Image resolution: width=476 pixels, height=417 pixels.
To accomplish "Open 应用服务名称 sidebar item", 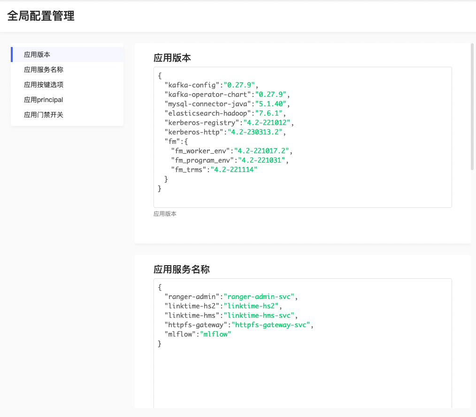I will (x=67, y=70).
